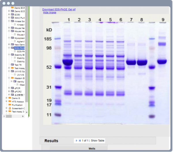Select the highlighted SDS-PAGE tree item

click(x=19, y=48)
